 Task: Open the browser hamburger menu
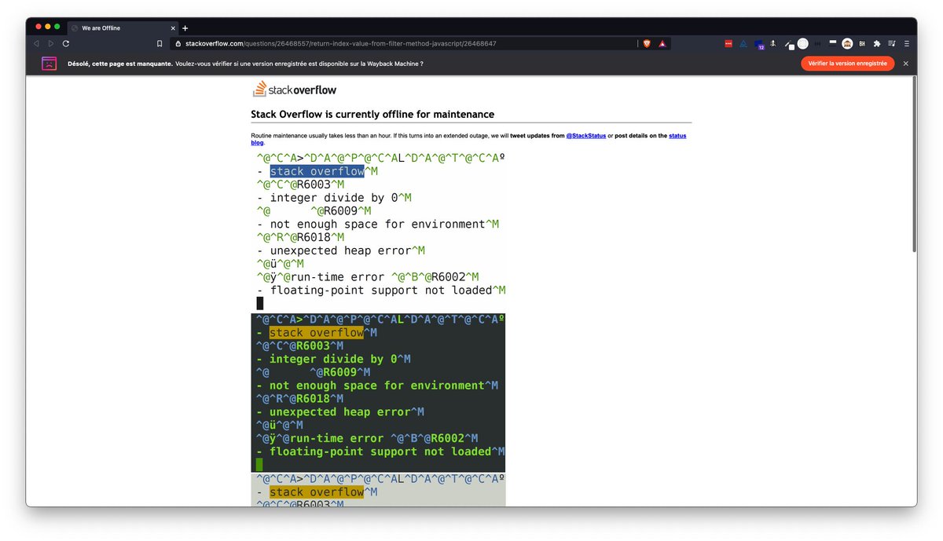coord(907,44)
